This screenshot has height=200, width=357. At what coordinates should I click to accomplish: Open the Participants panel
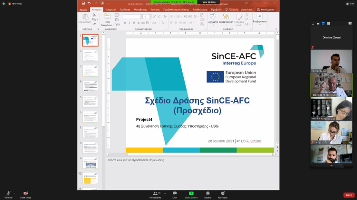point(155,193)
